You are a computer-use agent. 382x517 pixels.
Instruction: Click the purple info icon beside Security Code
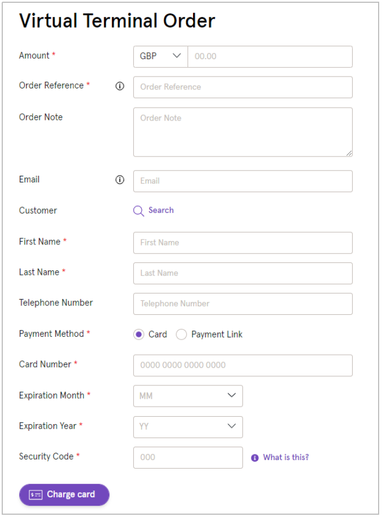tap(255, 458)
